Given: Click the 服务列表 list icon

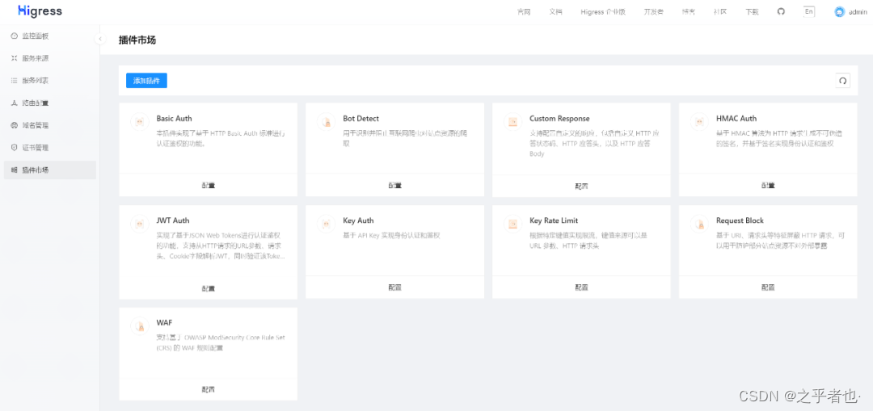Looking at the screenshot, I should coord(15,81).
